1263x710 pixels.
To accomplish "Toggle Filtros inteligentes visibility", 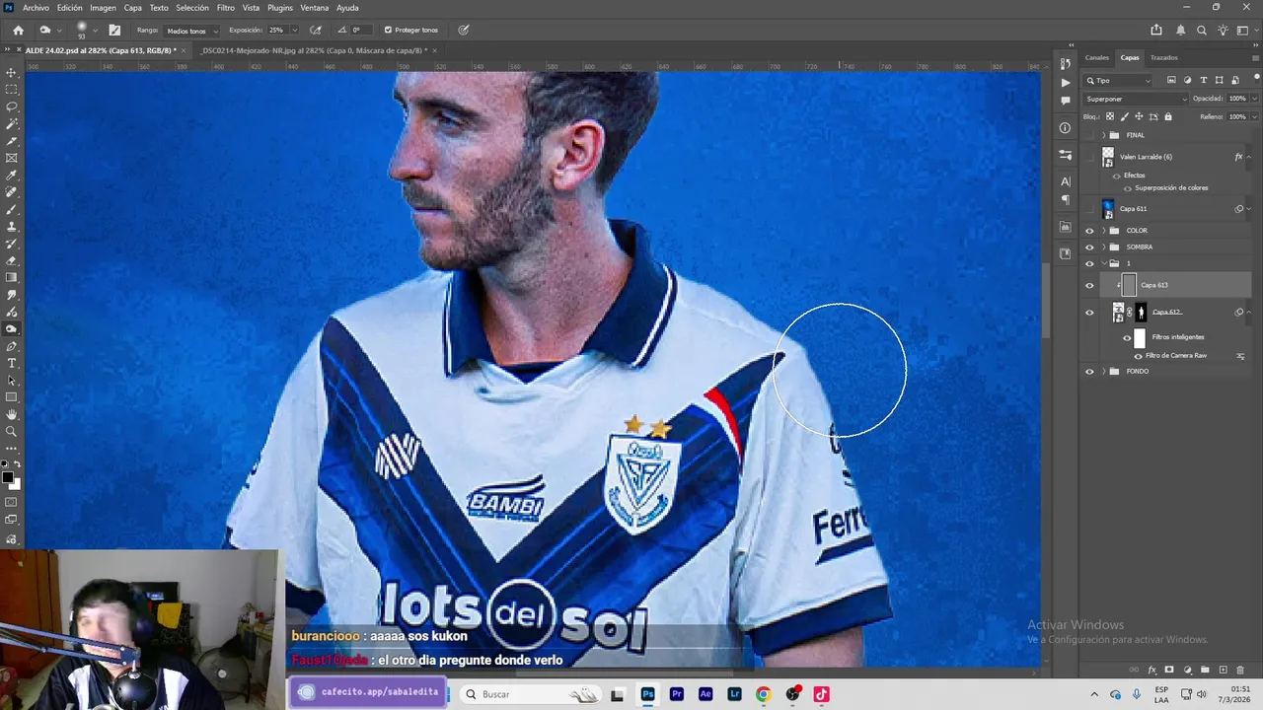I will (x=1127, y=337).
